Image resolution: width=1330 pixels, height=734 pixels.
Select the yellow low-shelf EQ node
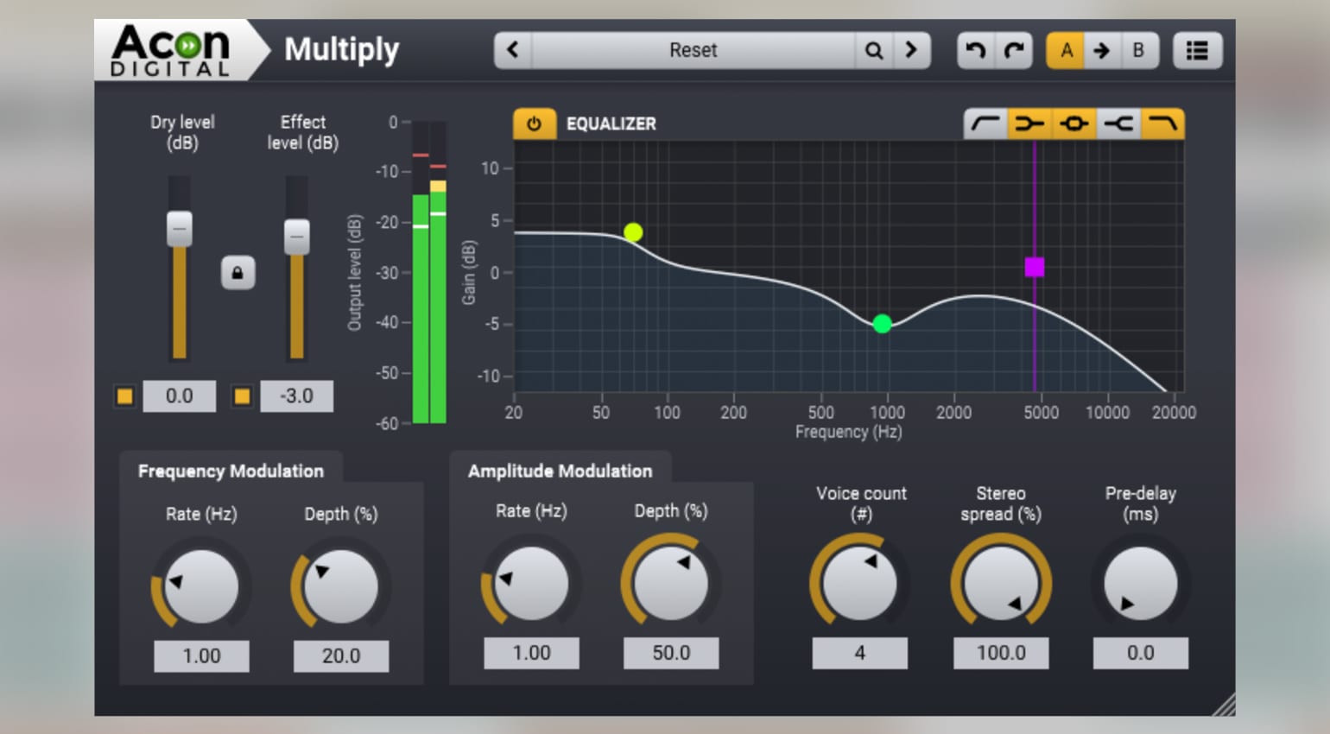point(633,232)
